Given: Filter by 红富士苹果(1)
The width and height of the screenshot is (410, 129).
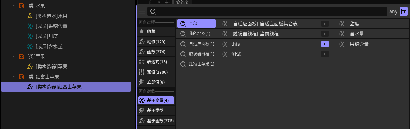Looking at the screenshot, I should pyautogui.click(x=197, y=64).
